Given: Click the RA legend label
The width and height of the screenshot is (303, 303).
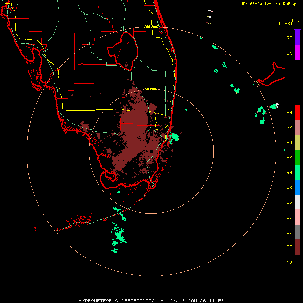Looking at the screenshot, I should click(x=289, y=173).
